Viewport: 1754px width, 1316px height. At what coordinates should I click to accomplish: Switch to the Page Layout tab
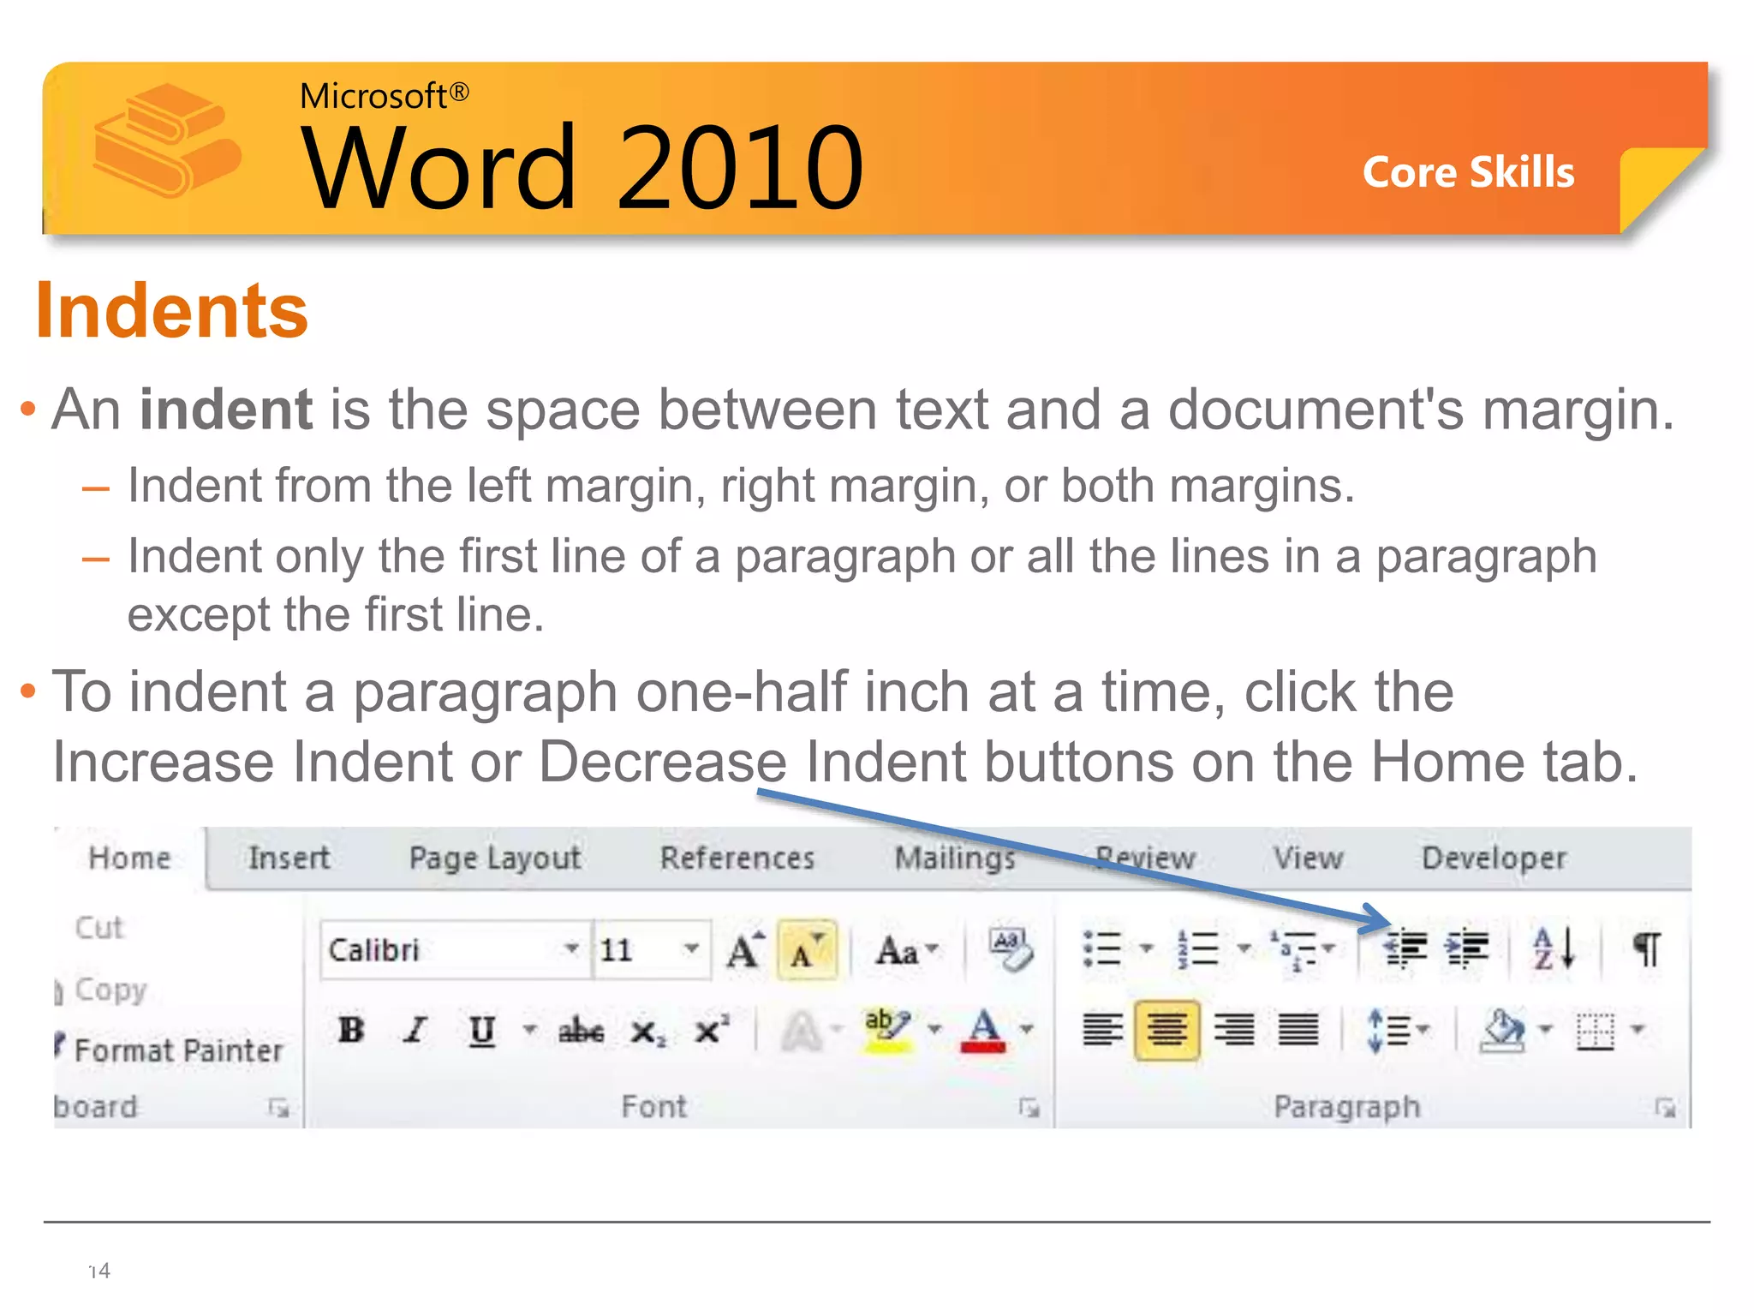tap(495, 858)
